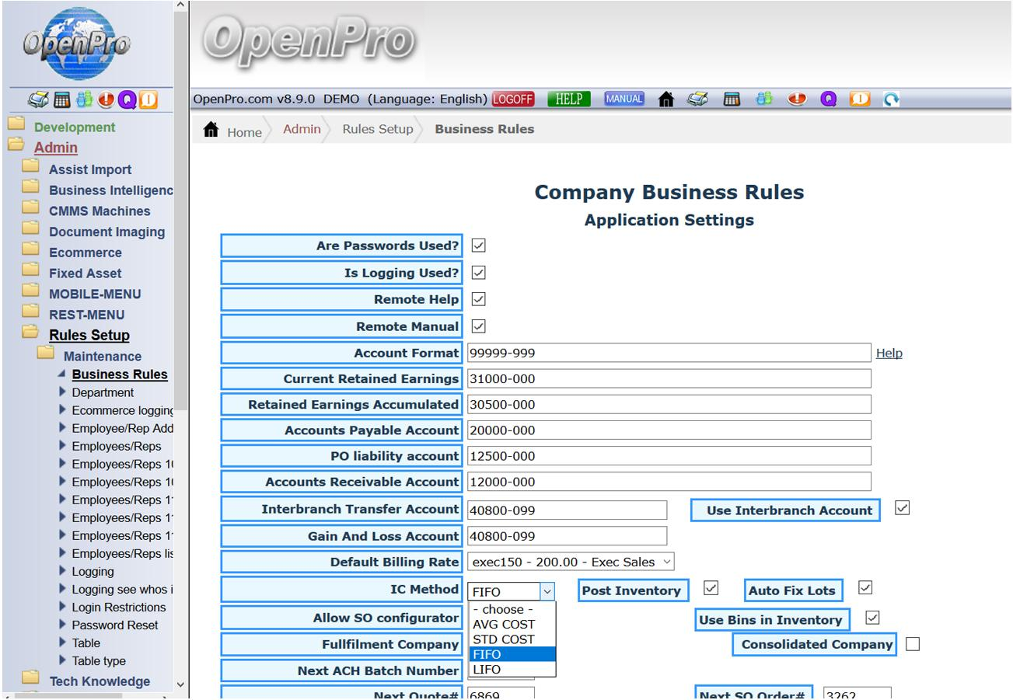Click the purple Q icon in the sidebar
This screenshot has width=1013, height=700.
pyautogui.click(x=127, y=99)
